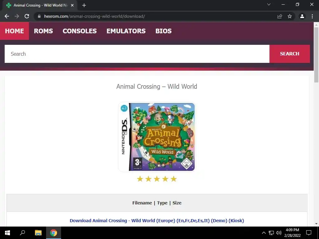Open BIOS navigation item
Image resolution: width=319 pixels, height=239 pixels.
point(163,31)
